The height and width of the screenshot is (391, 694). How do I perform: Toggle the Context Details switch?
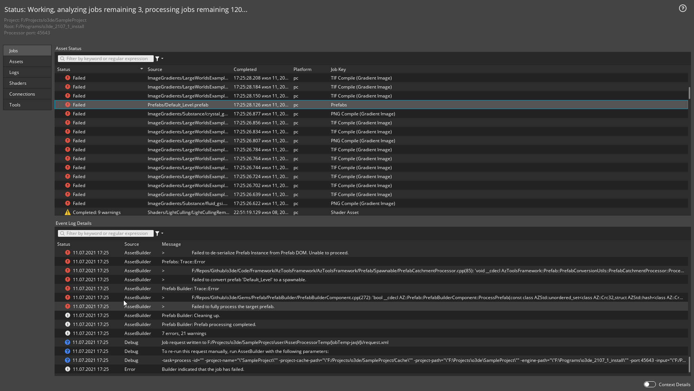coord(650,384)
